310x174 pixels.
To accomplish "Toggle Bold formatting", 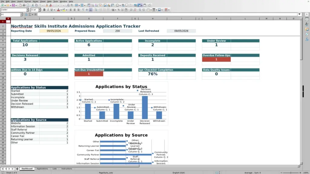I will (44, 10).
